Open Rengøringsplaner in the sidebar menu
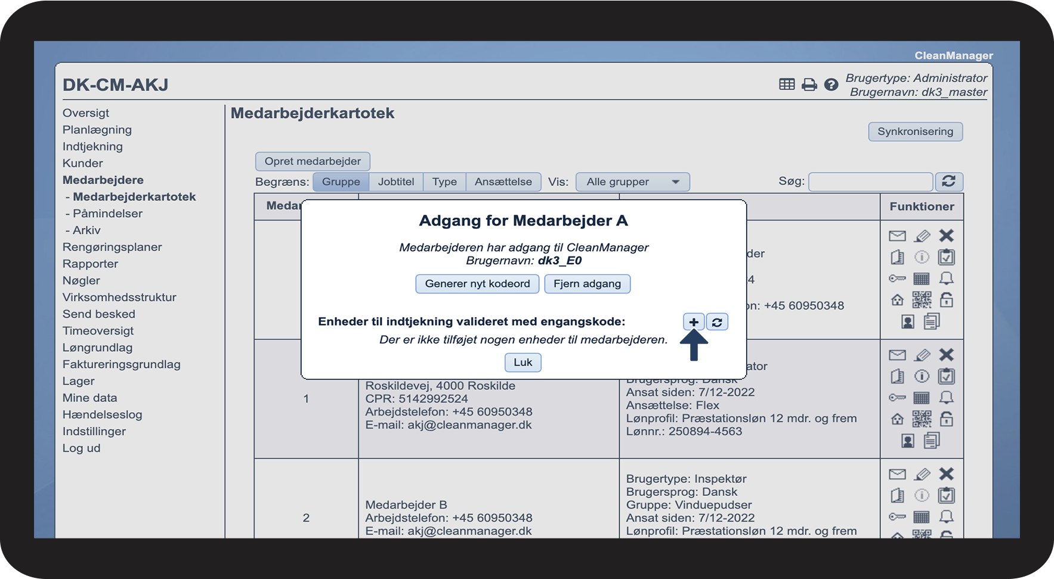Image resolution: width=1054 pixels, height=579 pixels. [112, 247]
